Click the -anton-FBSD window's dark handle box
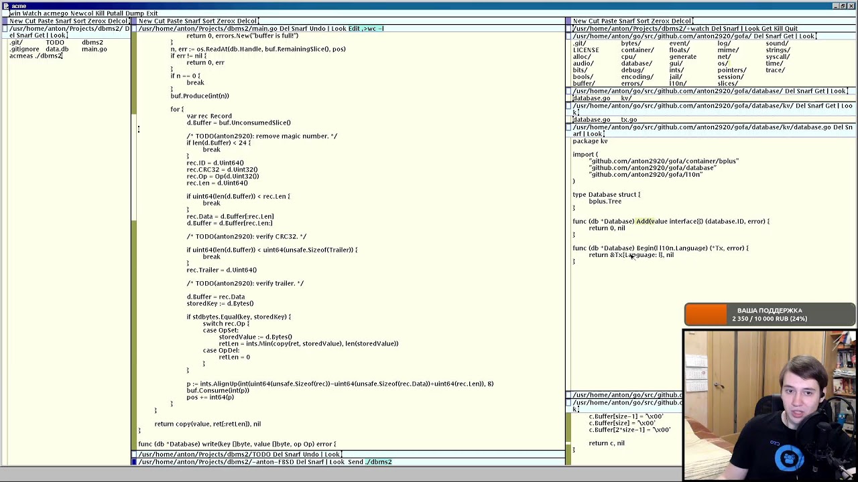This screenshot has height=482, width=858. pos(134,462)
